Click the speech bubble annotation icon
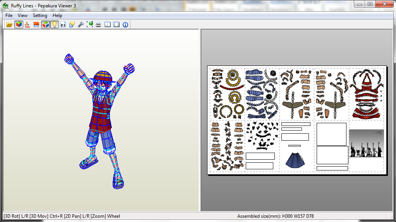This screenshot has width=396, height=222. [72, 24]
